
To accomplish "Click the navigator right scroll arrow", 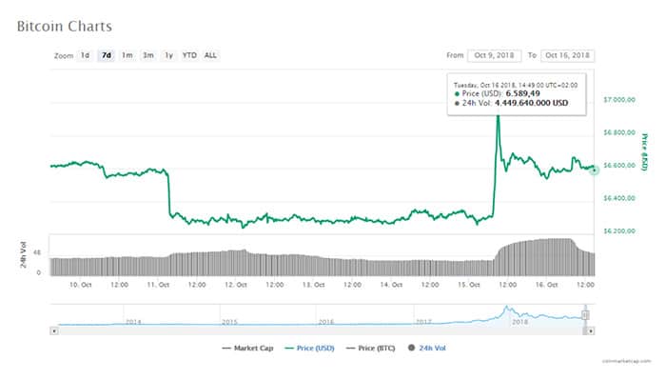I will click(x=591, y=331).
